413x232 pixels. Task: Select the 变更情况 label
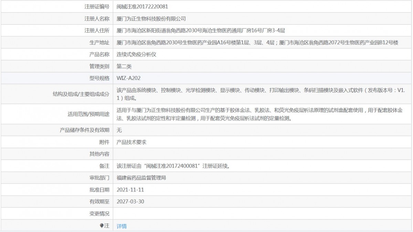click(99, 213)
